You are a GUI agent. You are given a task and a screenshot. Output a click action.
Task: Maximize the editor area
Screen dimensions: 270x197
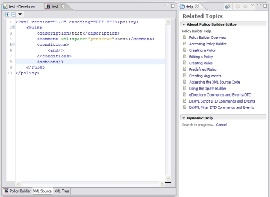tap(173, 5)
